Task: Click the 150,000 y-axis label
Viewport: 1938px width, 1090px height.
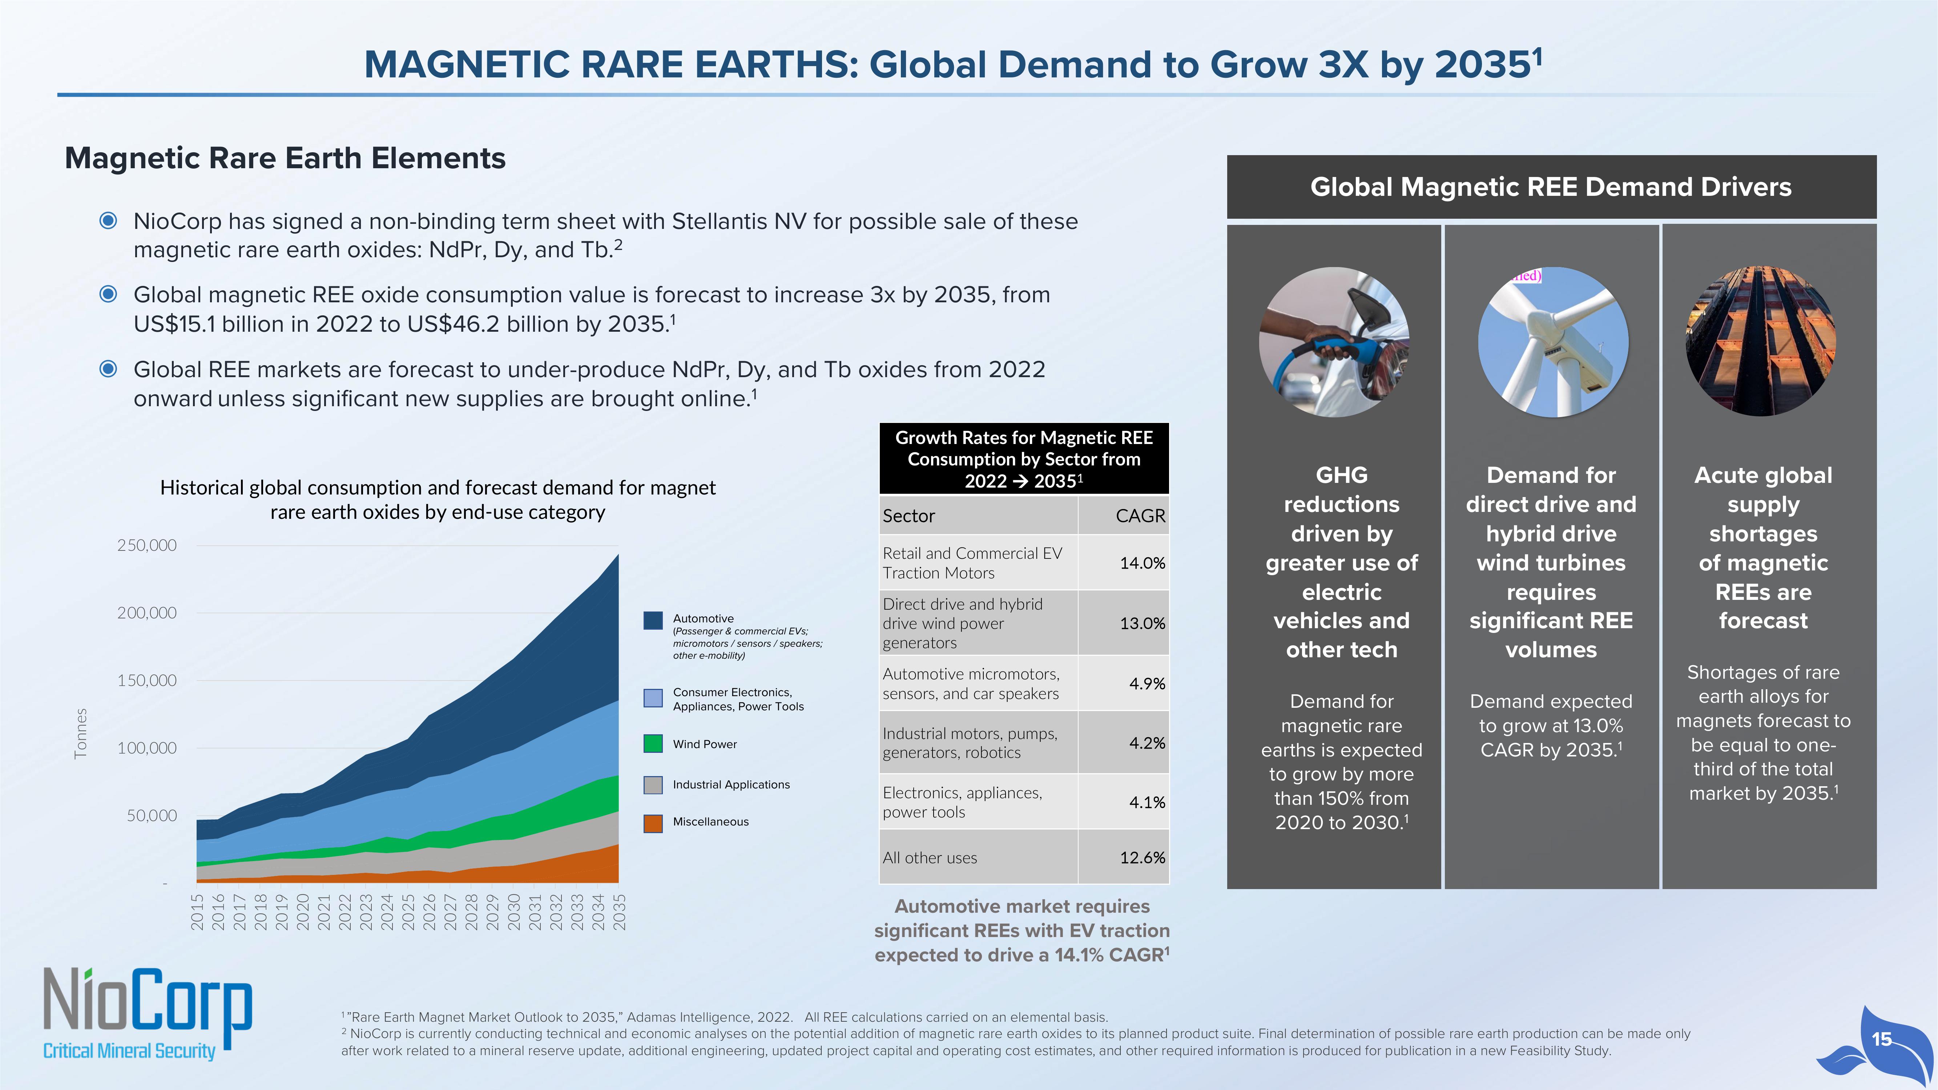Action: 147,680
